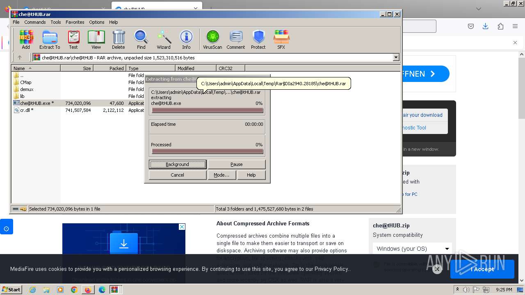Click the Test archive icon
525x295 pixels.
coord(73,40)
